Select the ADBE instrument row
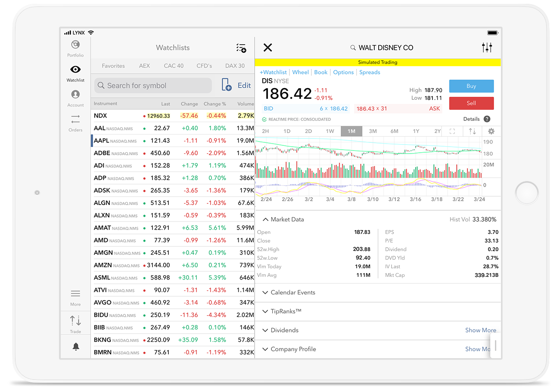 [x=173, y=153]
